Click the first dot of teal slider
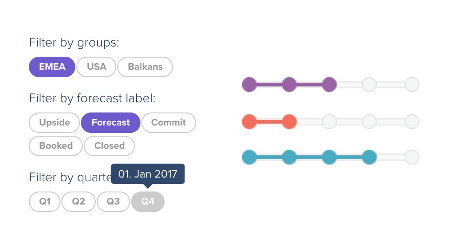465x251 pixels. pos(249,157)
